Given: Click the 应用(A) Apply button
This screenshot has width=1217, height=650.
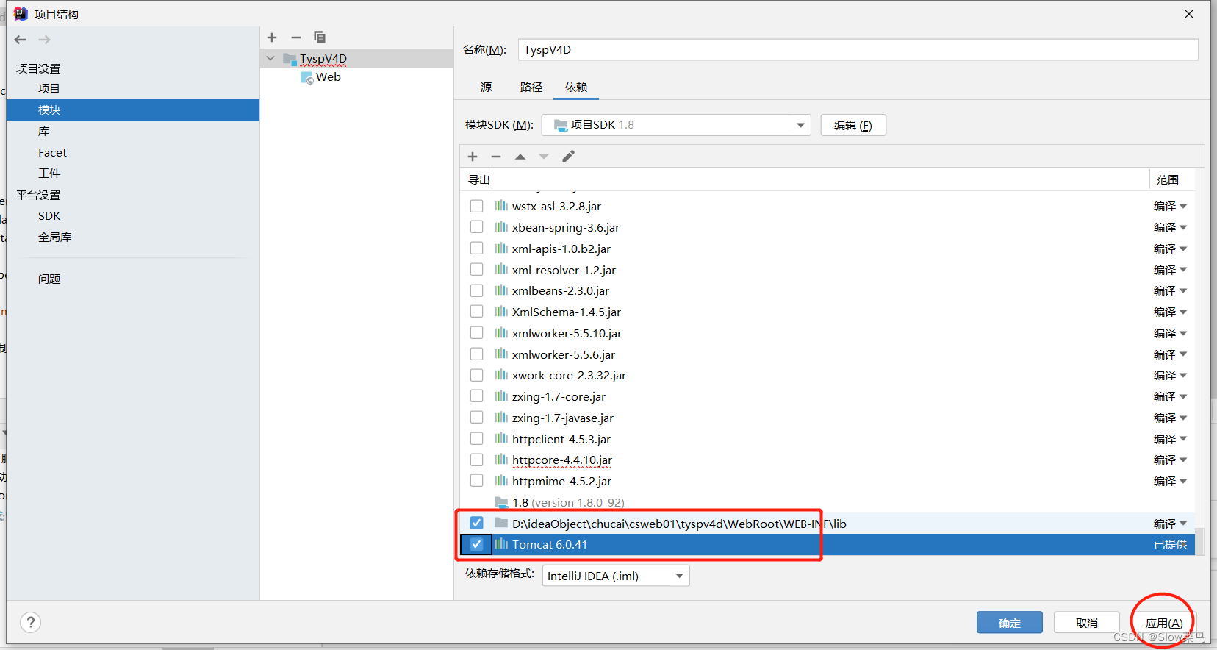Looking at the screenshot, I should pyautogui.click(x=1164, y=623).
